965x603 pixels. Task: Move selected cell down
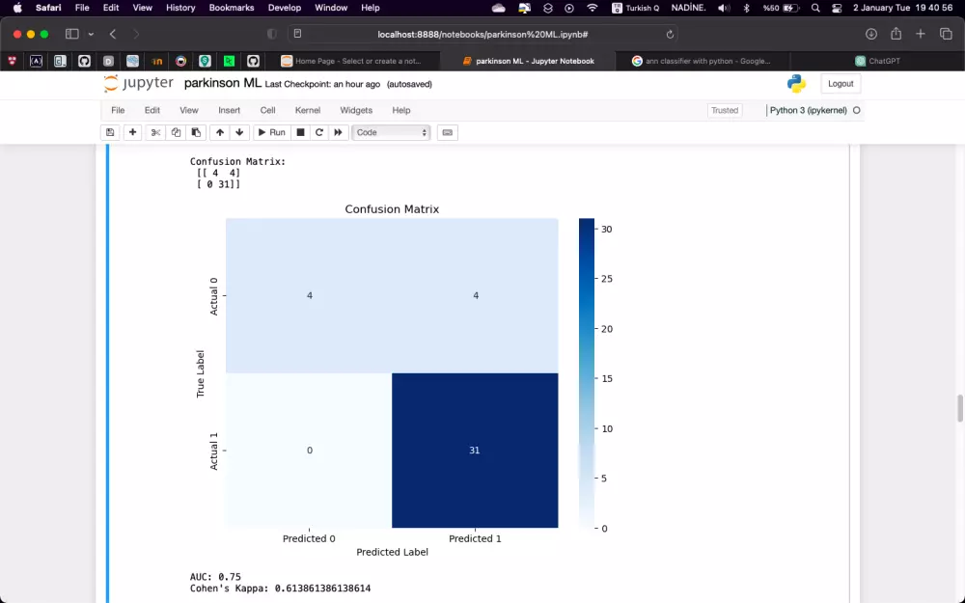tap(239, 132)
